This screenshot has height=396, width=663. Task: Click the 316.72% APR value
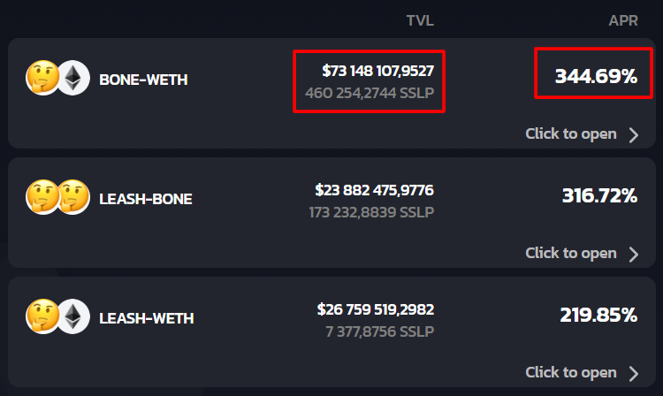click(599, 195)
